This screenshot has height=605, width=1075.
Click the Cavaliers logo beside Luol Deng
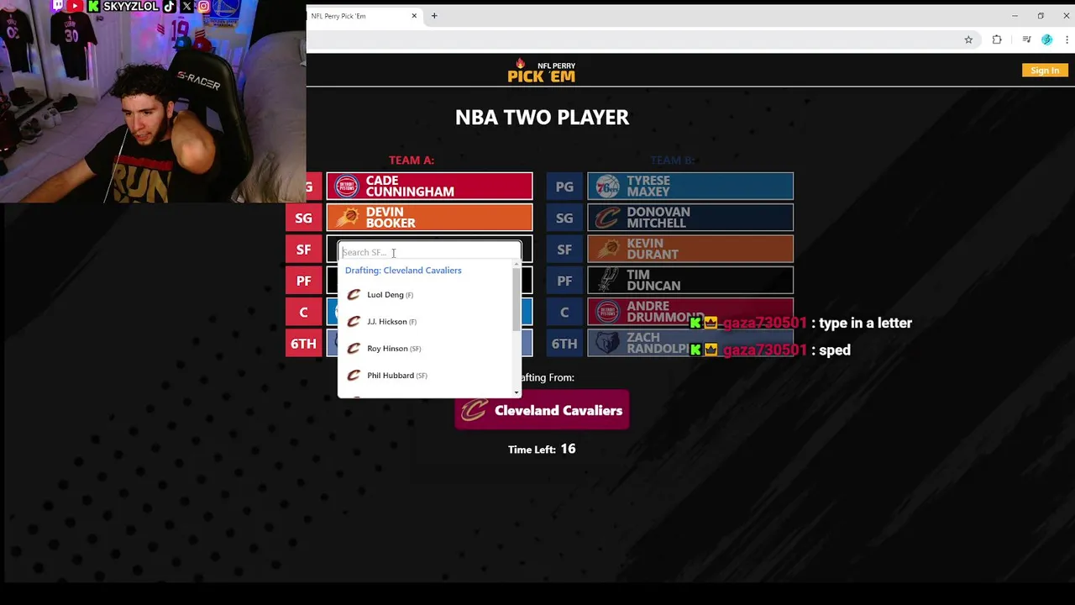tap(354, 295)
